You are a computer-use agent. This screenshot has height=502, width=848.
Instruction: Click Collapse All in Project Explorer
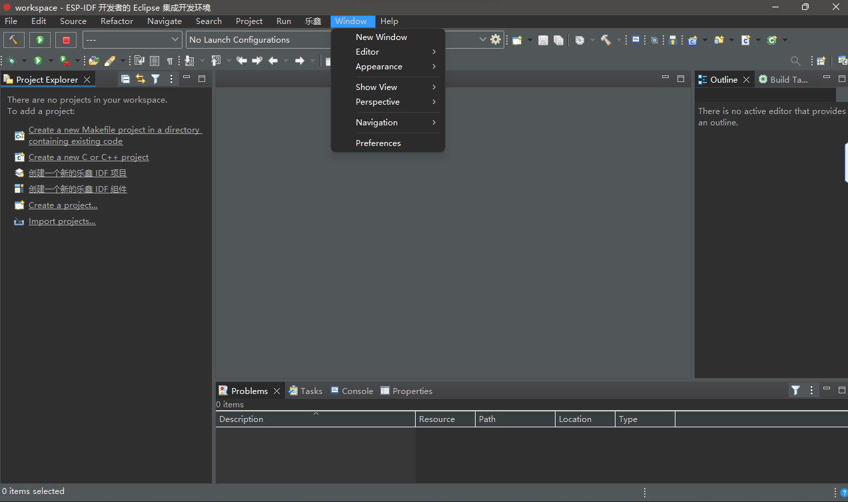tap(125, 79)
